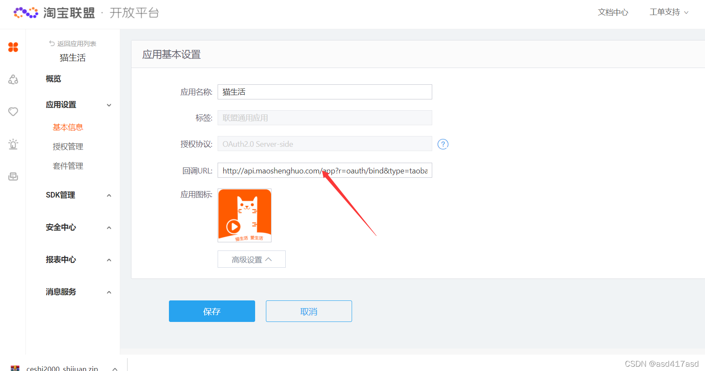Click the 回调URL input field
705x371 pixels.
pyautogui.click(x=325, y=170)
